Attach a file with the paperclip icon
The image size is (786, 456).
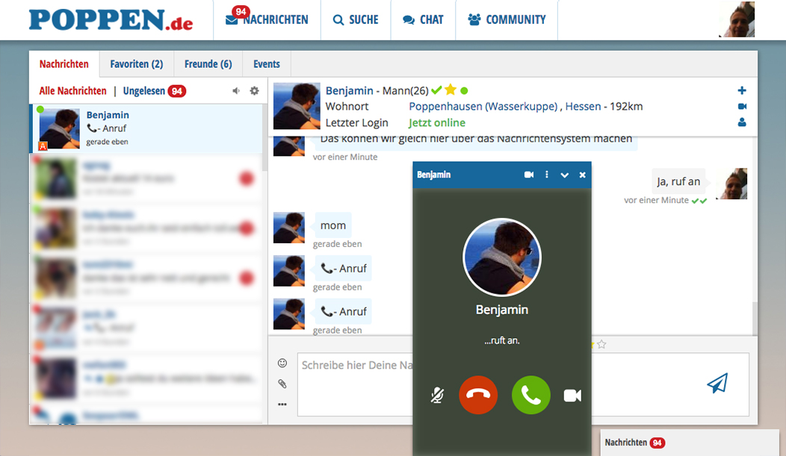282,384
